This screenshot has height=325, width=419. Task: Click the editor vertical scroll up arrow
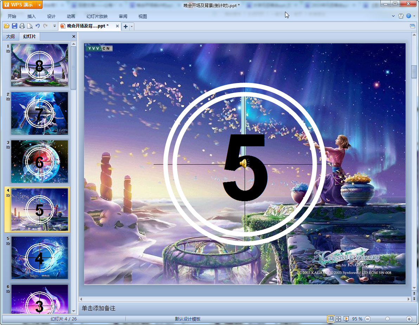(x=414, y=35)
